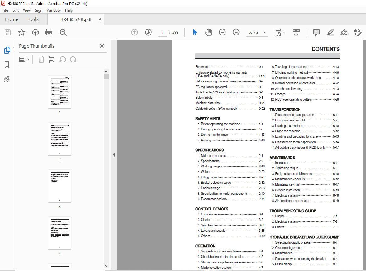This screenshot has height=271, width=366.
Task: Open the sign document pen tool
Action: click(x=344, y=32)
